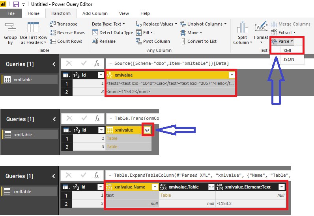
Task: Click Use First Row as Headers icon
Action: tap(33, 27)
